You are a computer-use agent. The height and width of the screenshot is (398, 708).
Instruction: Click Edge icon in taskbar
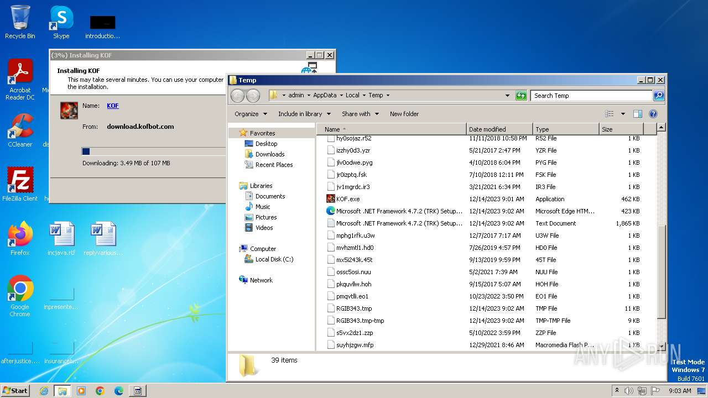pyautogui.click(x=118, y=391)
